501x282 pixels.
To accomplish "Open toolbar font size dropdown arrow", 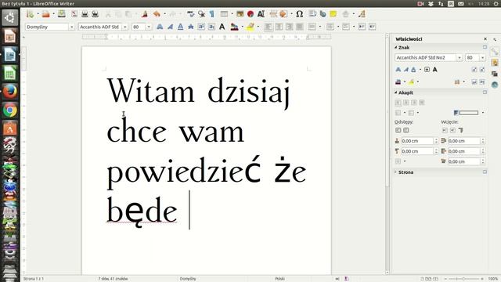I will (x=149, y=27).
